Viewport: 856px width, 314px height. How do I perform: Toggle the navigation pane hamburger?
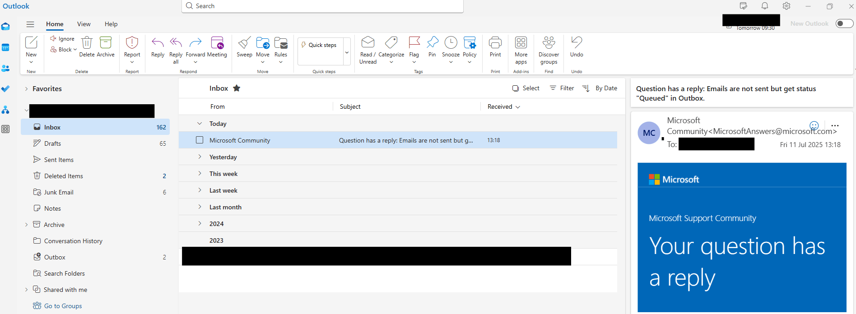30,24
